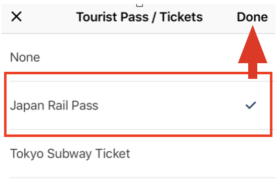Click the divider line under Tokyo Subway Ticket
The height and width of the screenshot is (184, 279).
tap(143, 177)
